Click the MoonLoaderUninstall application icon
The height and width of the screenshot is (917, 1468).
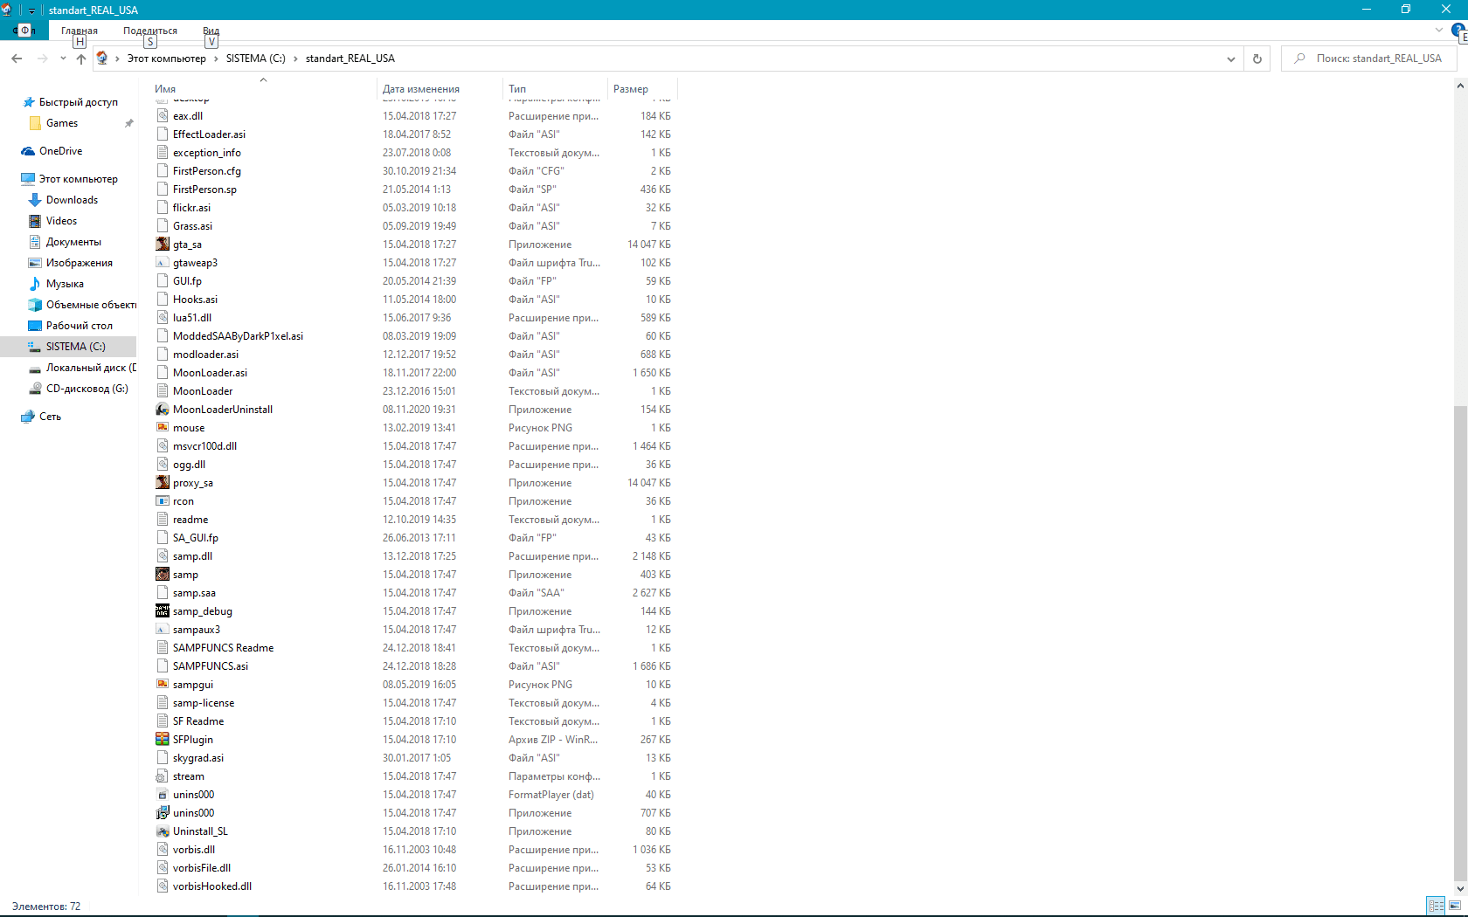163,410
